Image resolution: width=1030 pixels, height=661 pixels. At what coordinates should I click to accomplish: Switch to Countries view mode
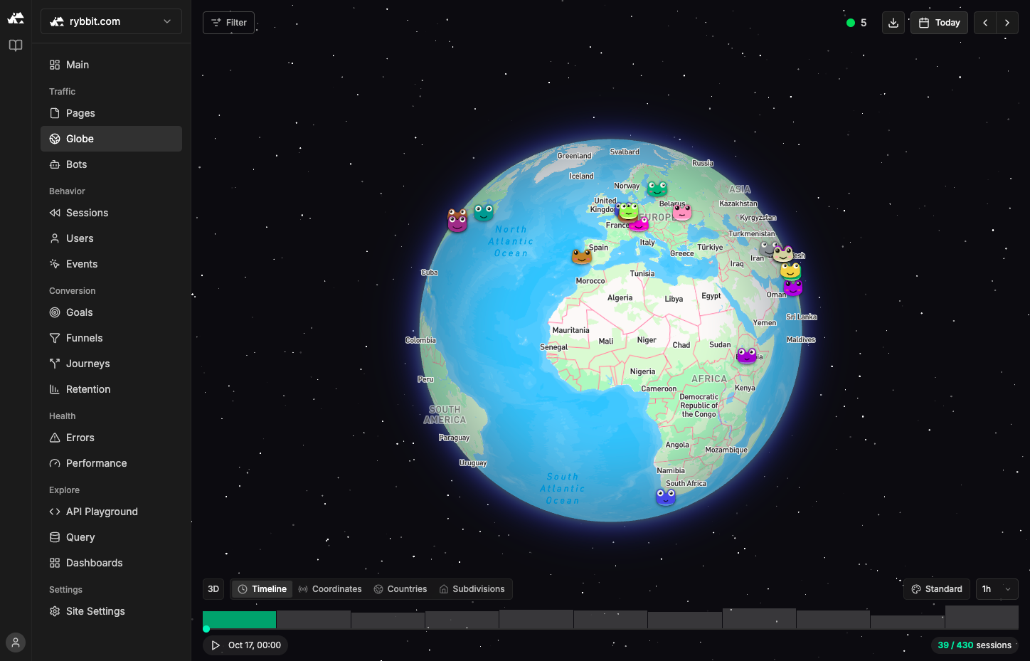pos(400,589)
